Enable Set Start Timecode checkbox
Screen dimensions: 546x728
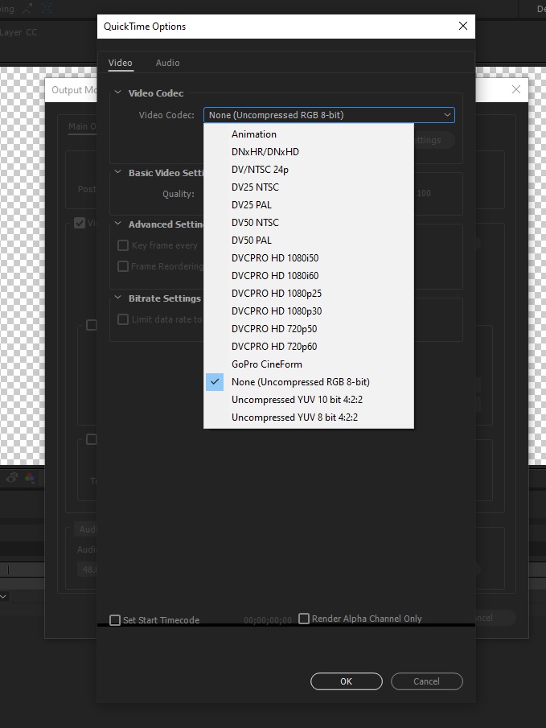(x=115, y=620)
